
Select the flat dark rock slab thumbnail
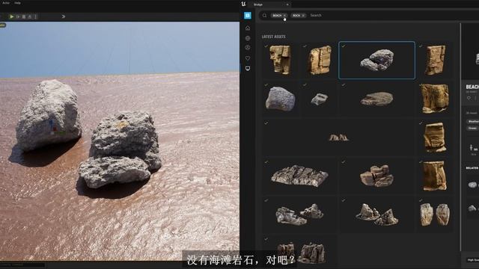tap(299, 176)
